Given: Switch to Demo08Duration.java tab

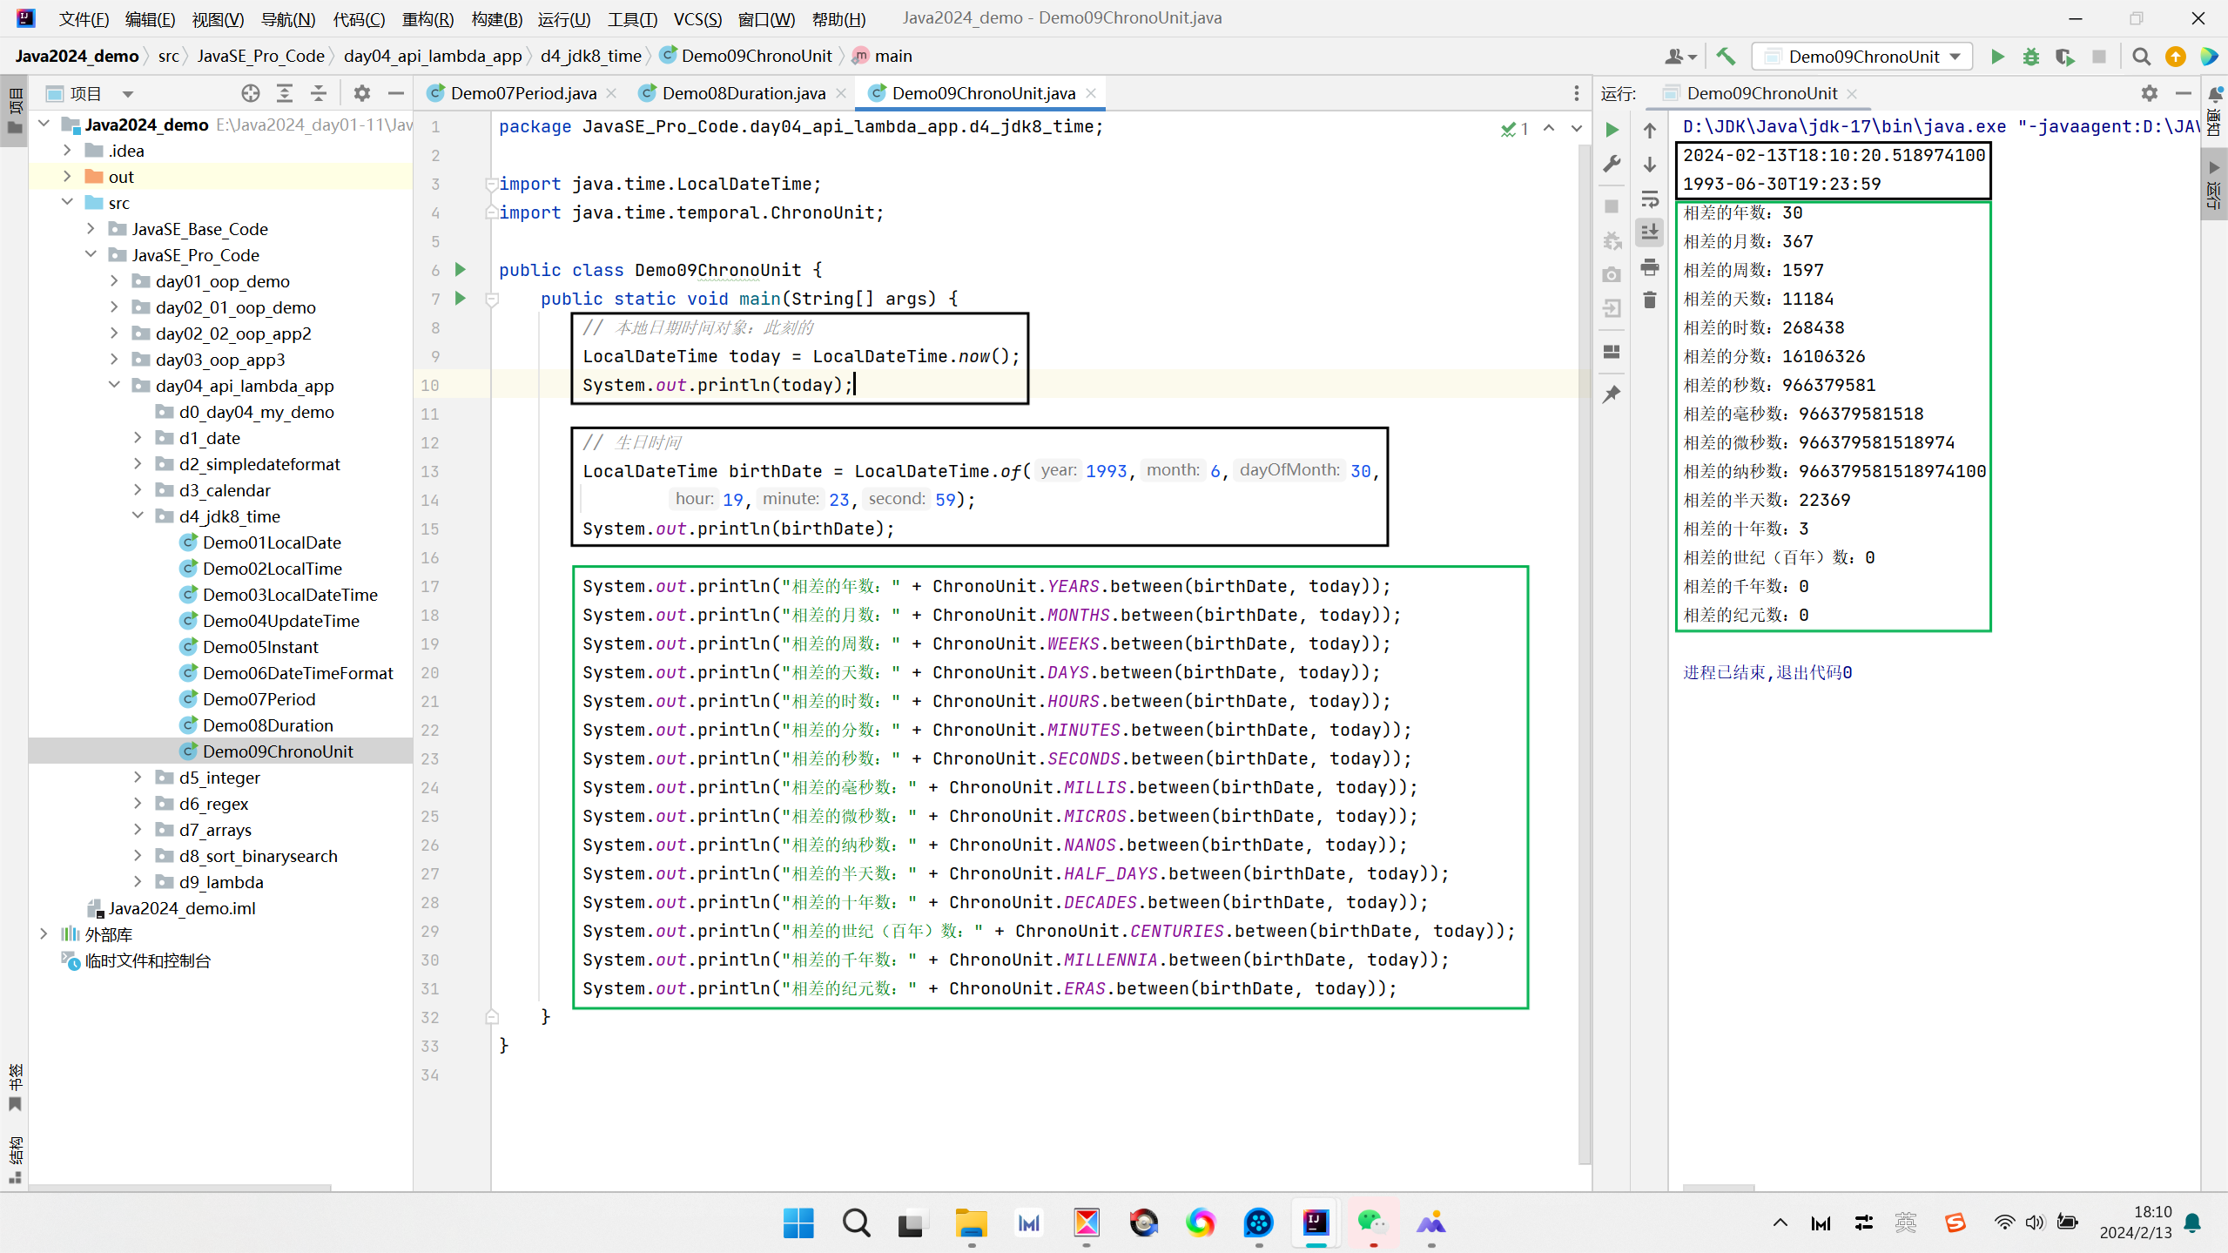Looking at the screenshot, I should [x=743, y=93].
